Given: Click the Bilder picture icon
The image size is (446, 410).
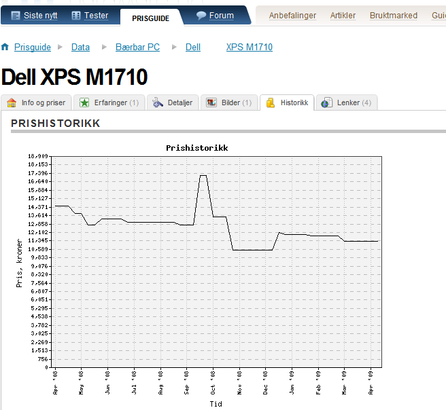Looking at the screenshot, I should click(x=211, y=102).
